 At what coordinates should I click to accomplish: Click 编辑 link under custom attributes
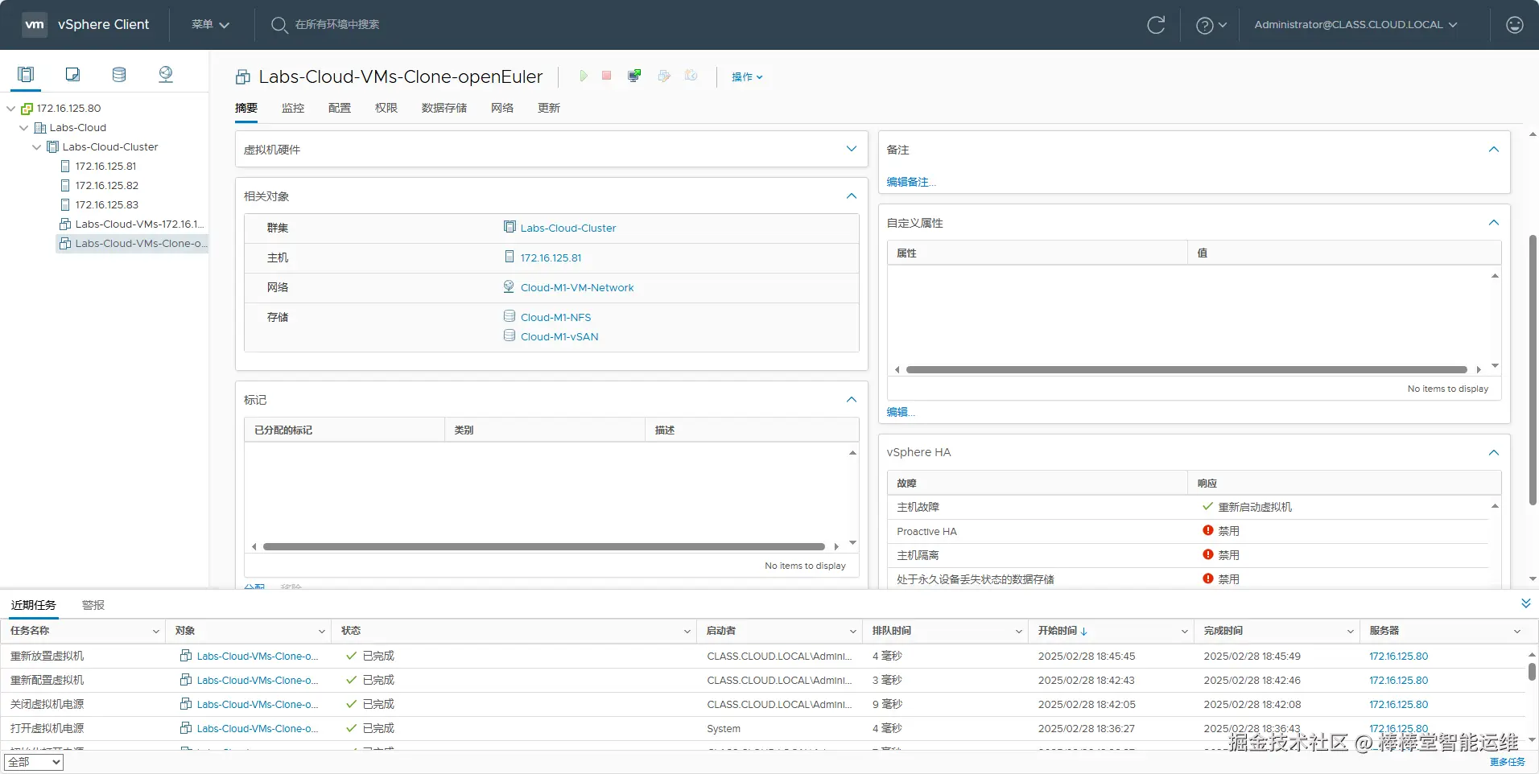[901, 413]
